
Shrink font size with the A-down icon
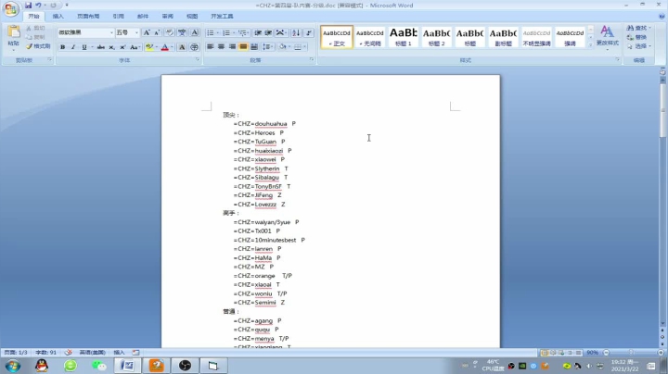point(157,32)
